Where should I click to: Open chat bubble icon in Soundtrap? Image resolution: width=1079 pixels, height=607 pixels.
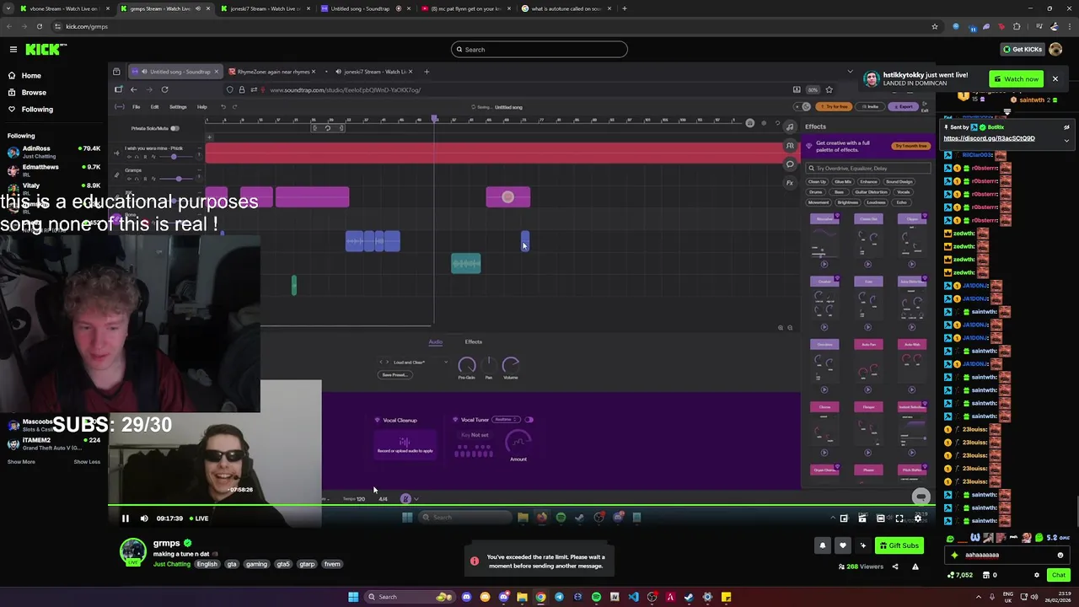point(790,164)
